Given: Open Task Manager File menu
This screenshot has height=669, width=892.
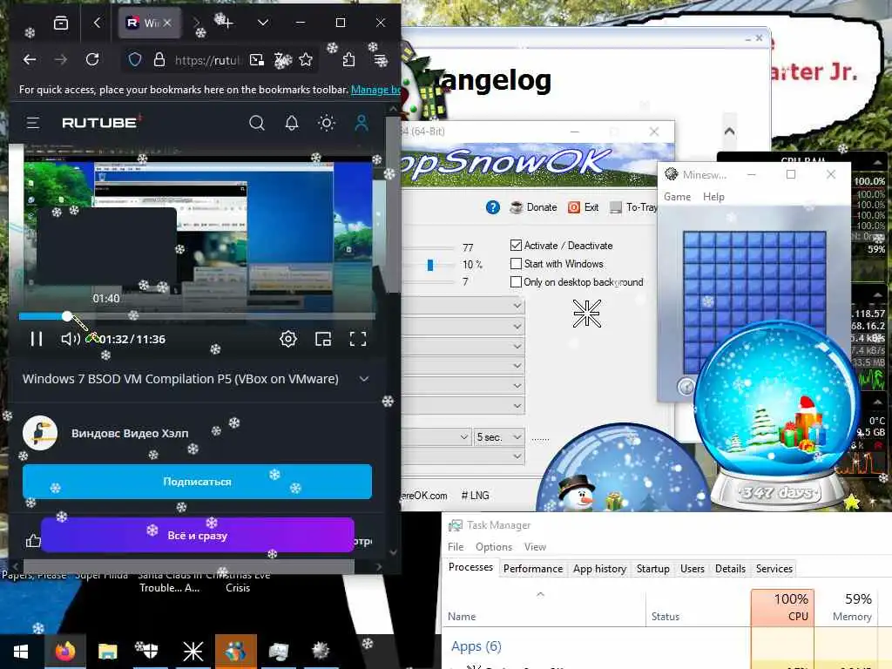Looking at the screenshot, I should (456, 547).
